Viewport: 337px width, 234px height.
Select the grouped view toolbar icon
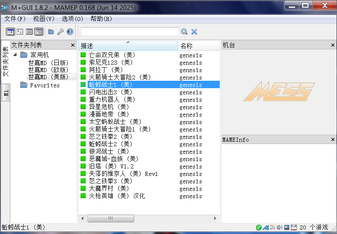pos(39,32)
